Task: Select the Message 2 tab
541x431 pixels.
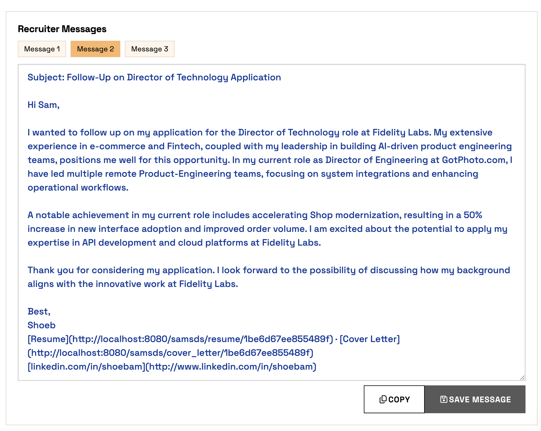Action: point(95,49)
